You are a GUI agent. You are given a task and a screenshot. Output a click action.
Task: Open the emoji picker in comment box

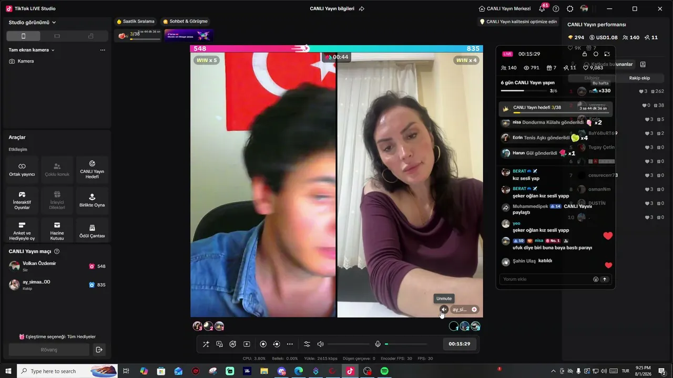click(x=596, y=279)
